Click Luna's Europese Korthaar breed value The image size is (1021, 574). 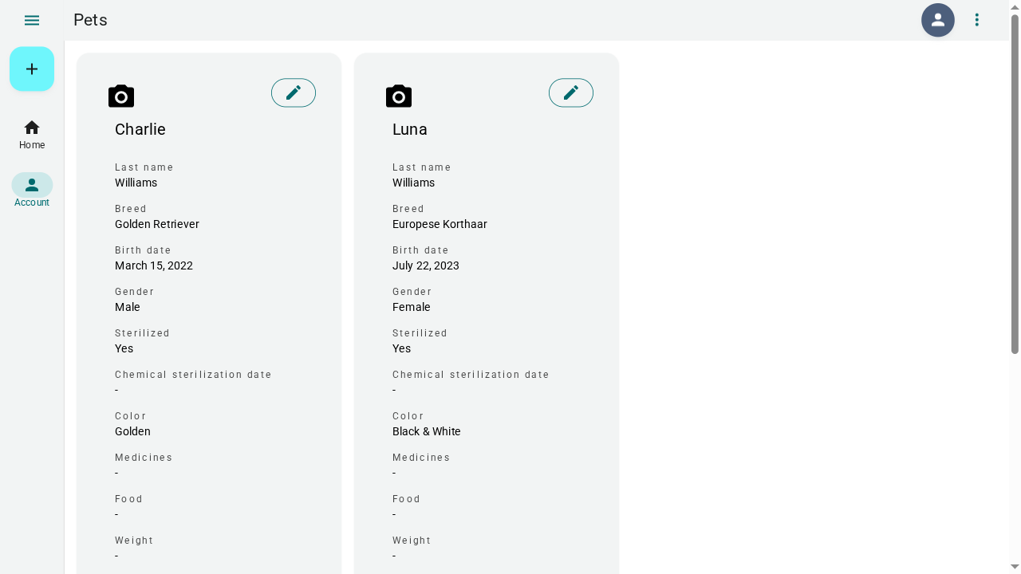[x=440, y=224]
